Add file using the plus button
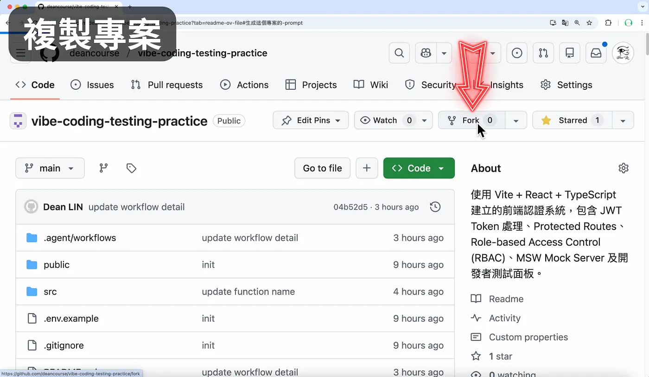The image size is (649, 377). tap(367, 168)
